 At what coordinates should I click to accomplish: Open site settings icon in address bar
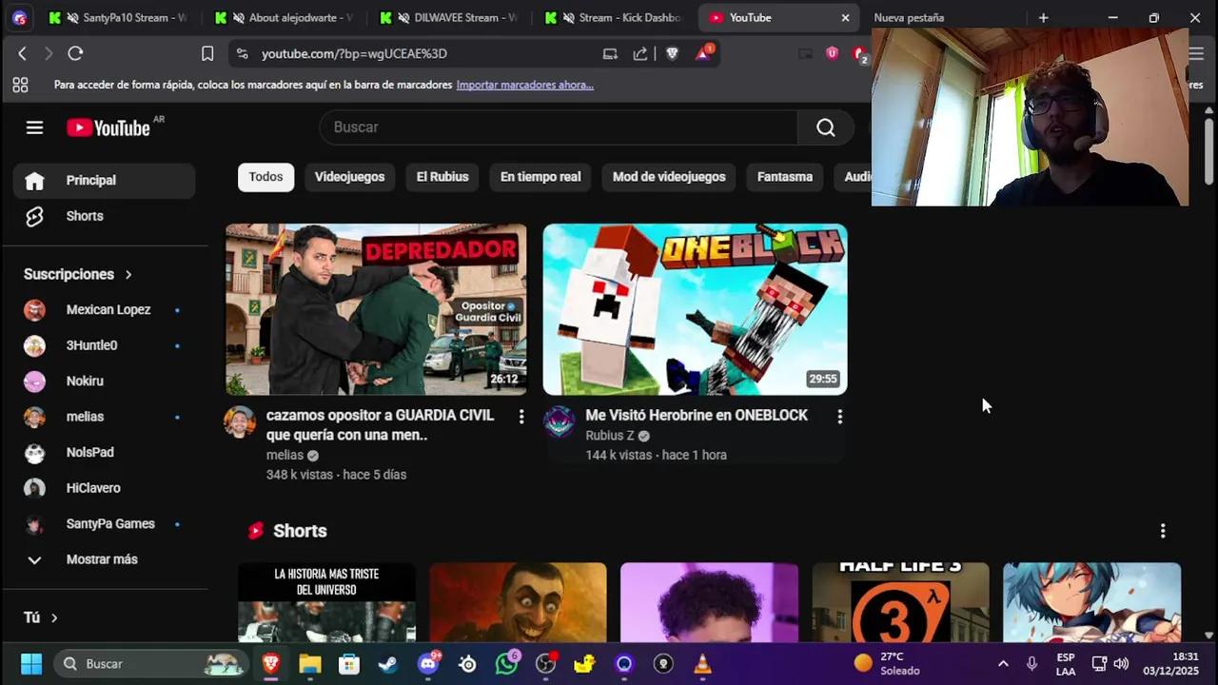coord(242,54)
